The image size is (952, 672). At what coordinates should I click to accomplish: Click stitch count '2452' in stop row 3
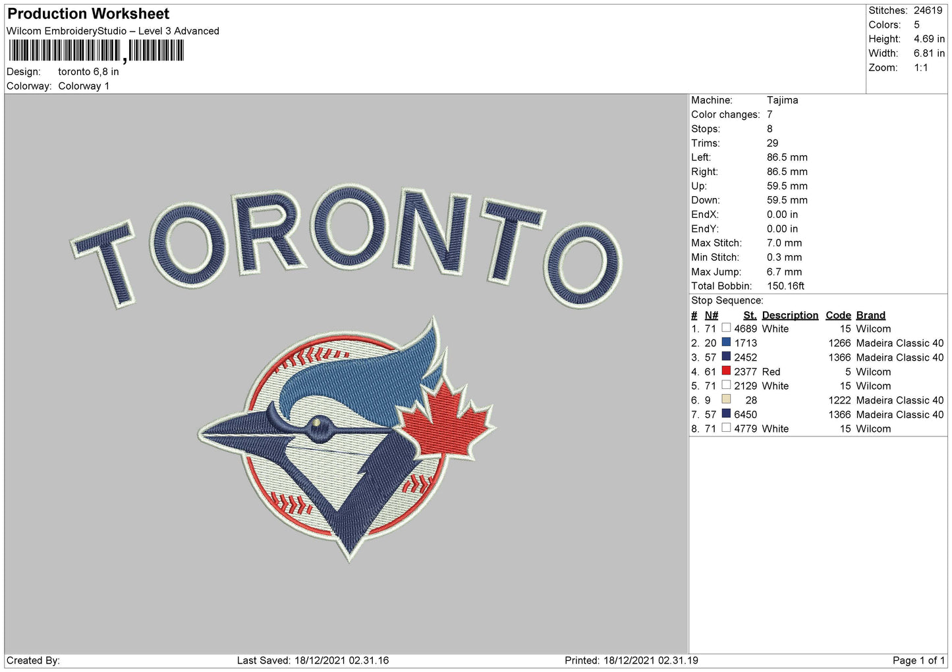coord(746,358)
